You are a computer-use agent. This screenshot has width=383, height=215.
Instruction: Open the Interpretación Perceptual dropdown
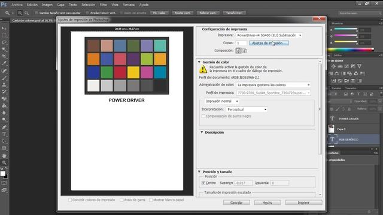pos(247,109)
